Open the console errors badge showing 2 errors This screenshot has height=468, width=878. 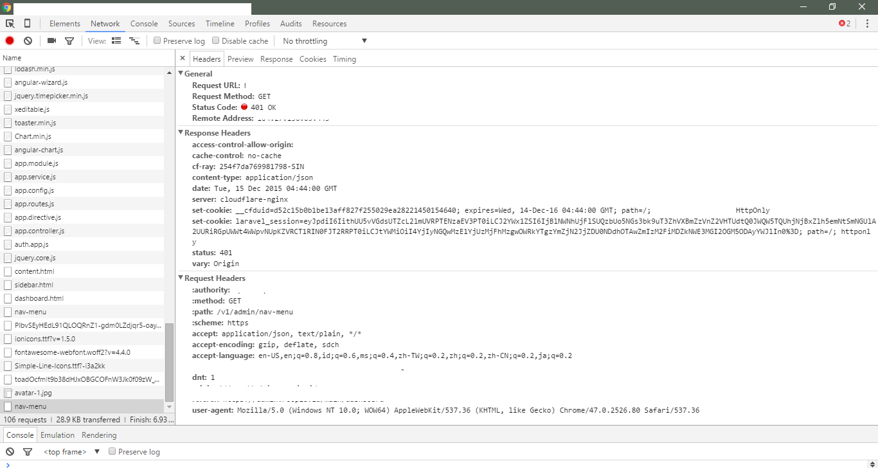[x=844, y=23]
